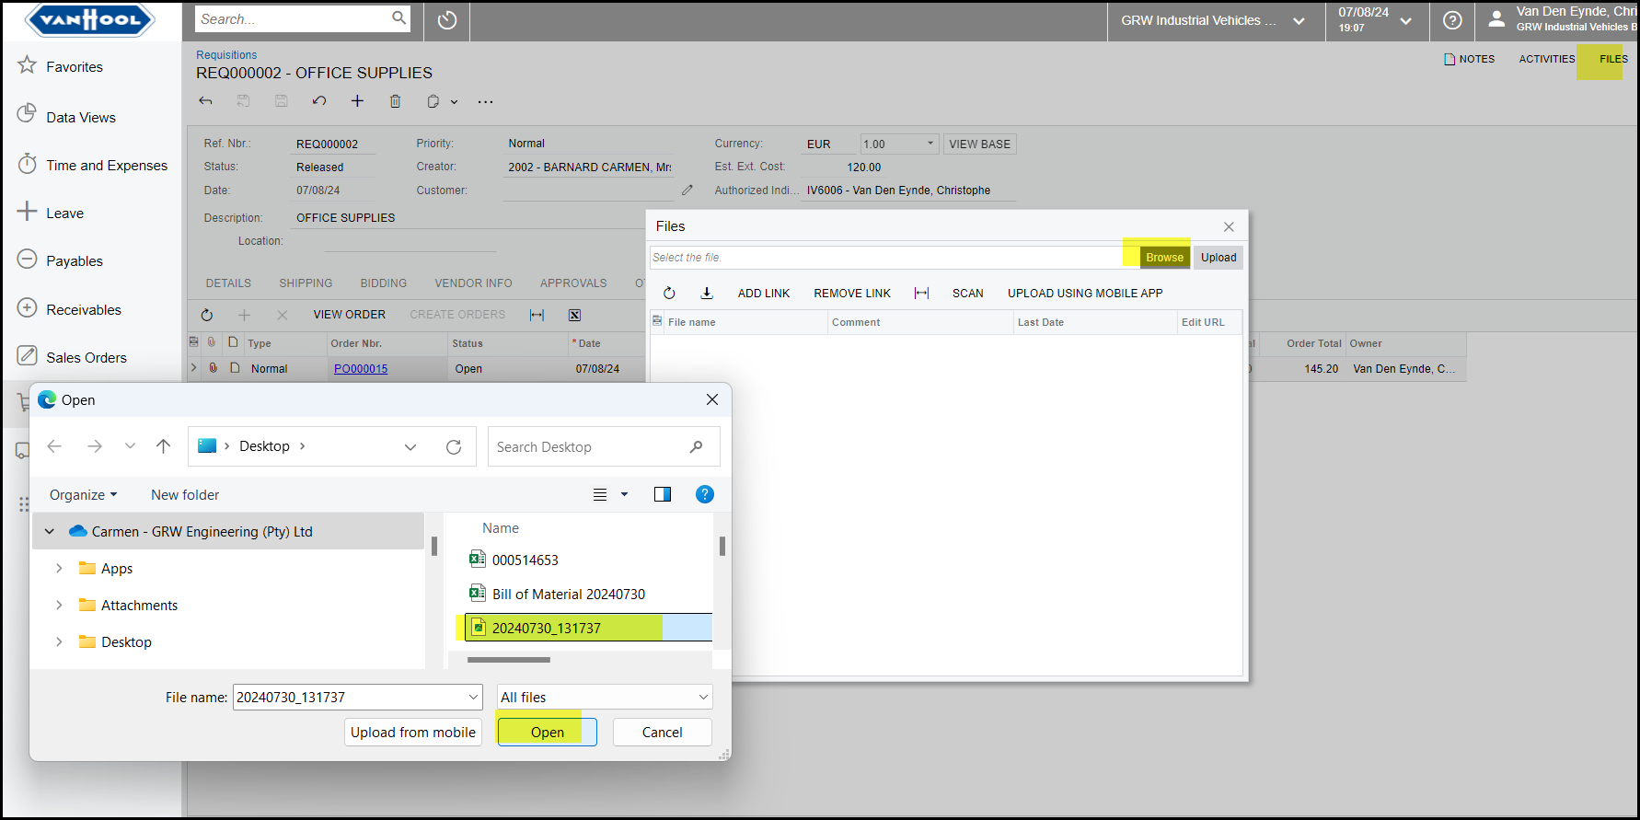
Task: Expand the Attachments folder in tree
Action: click(59, 606)
